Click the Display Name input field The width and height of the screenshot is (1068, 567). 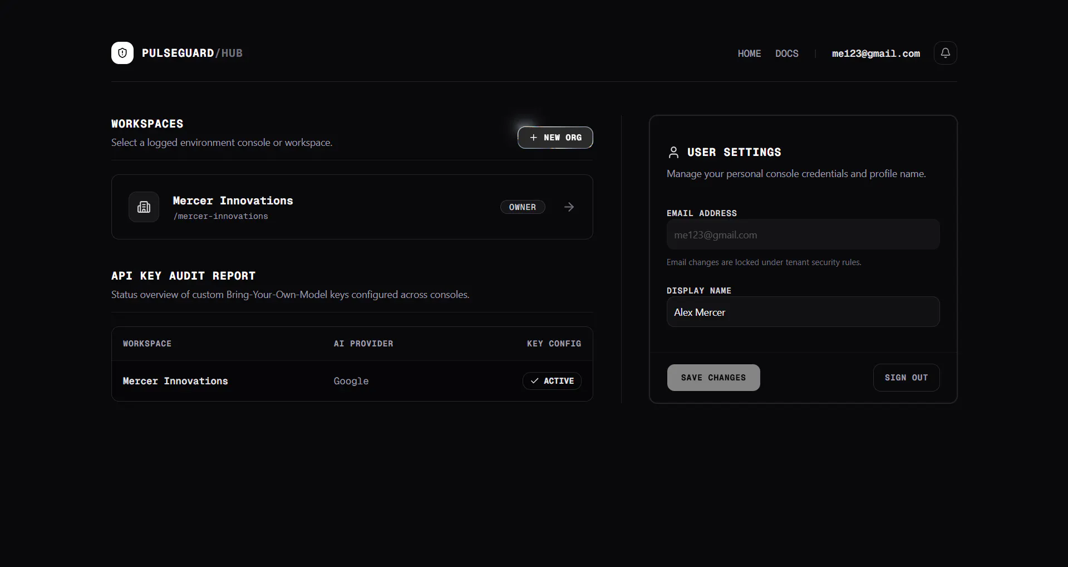[803, 312]
